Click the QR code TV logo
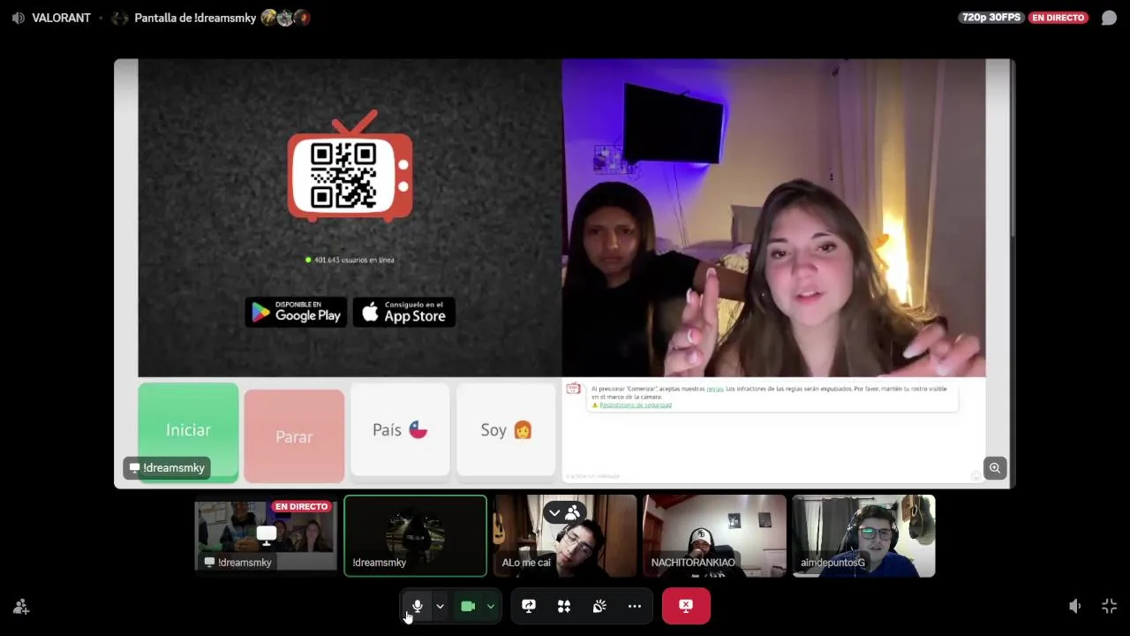 point(350,166)
